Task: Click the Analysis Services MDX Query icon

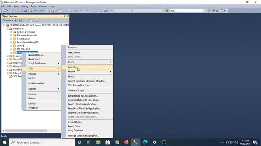Action: tap(53, 11)
